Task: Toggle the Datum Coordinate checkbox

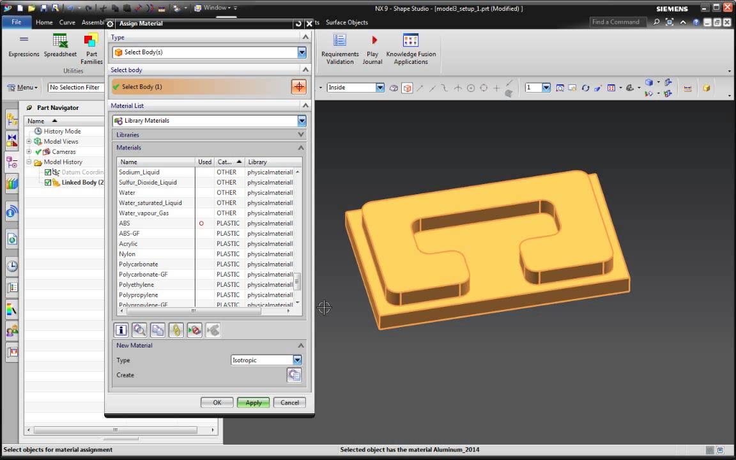Action: pos(48,172)
